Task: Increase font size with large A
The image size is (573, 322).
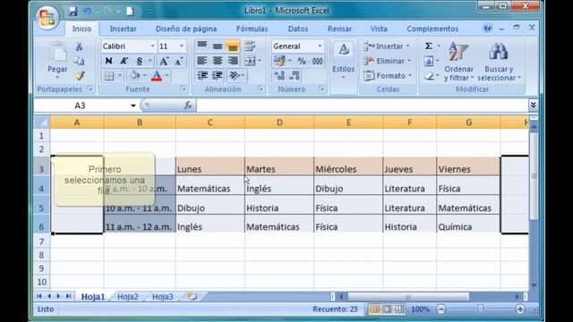Action: tap(164, 61)
